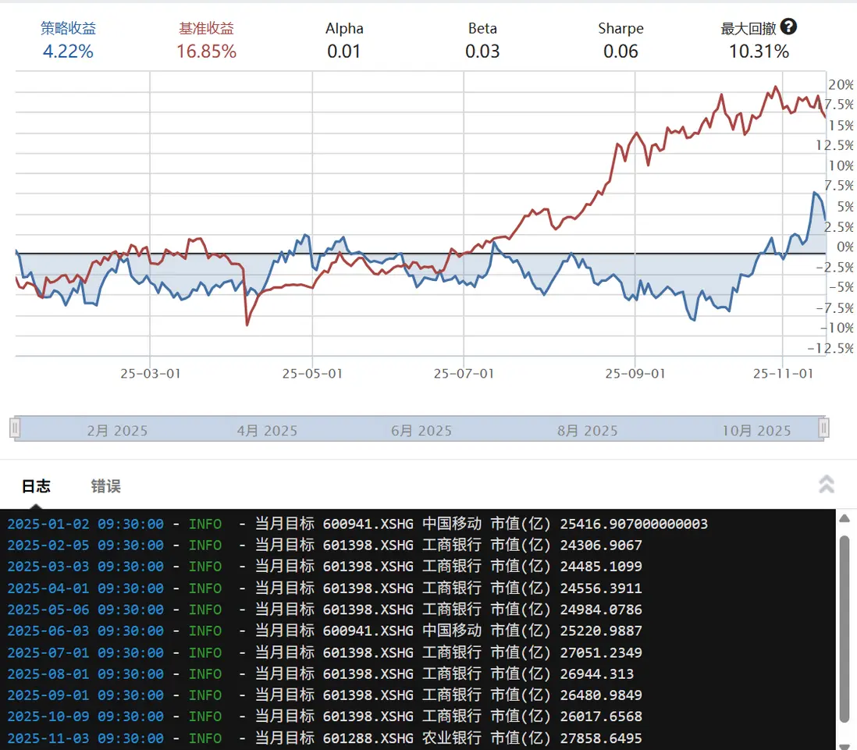Click the log scrollbar up-arrow icon
Image resolution: width=857 pixels, height=750 pixels.
point(845,517)
